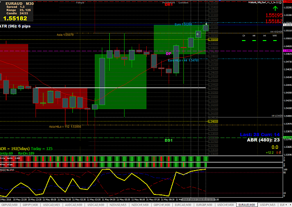The height and width of the screenshot is (207, 292).
Task: Click the ABR (480): 23 label
Action: coord(263,140)
